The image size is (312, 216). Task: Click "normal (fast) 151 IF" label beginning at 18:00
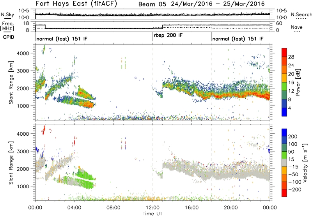(238, 39)
